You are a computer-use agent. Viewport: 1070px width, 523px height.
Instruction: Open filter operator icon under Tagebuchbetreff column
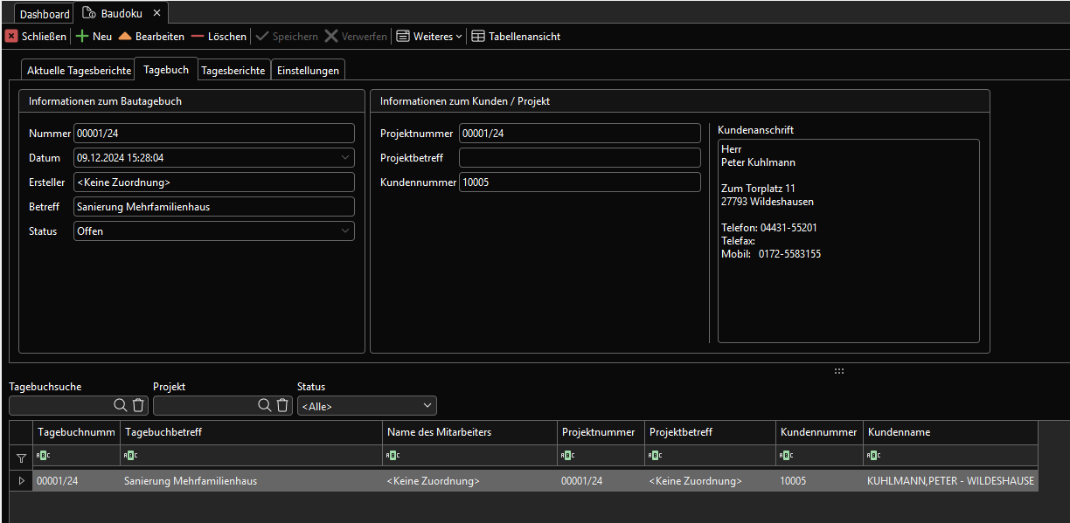click(129, 455)
